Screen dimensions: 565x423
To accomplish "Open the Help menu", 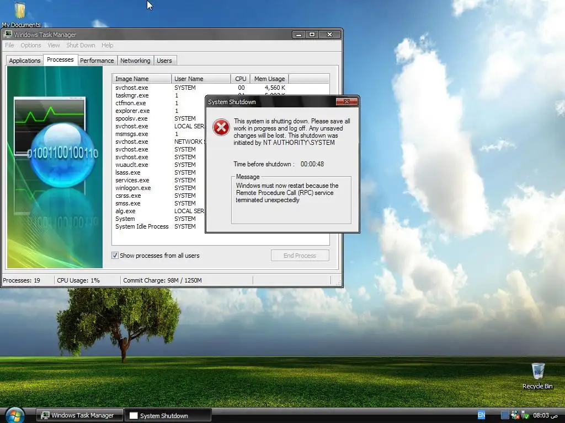I will [108, 45].
